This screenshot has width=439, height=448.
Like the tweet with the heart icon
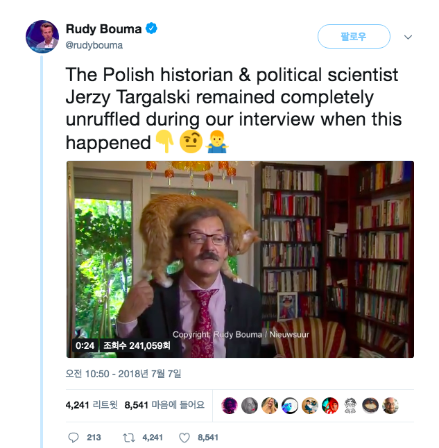pyautogui.click(x=184, y=437)
